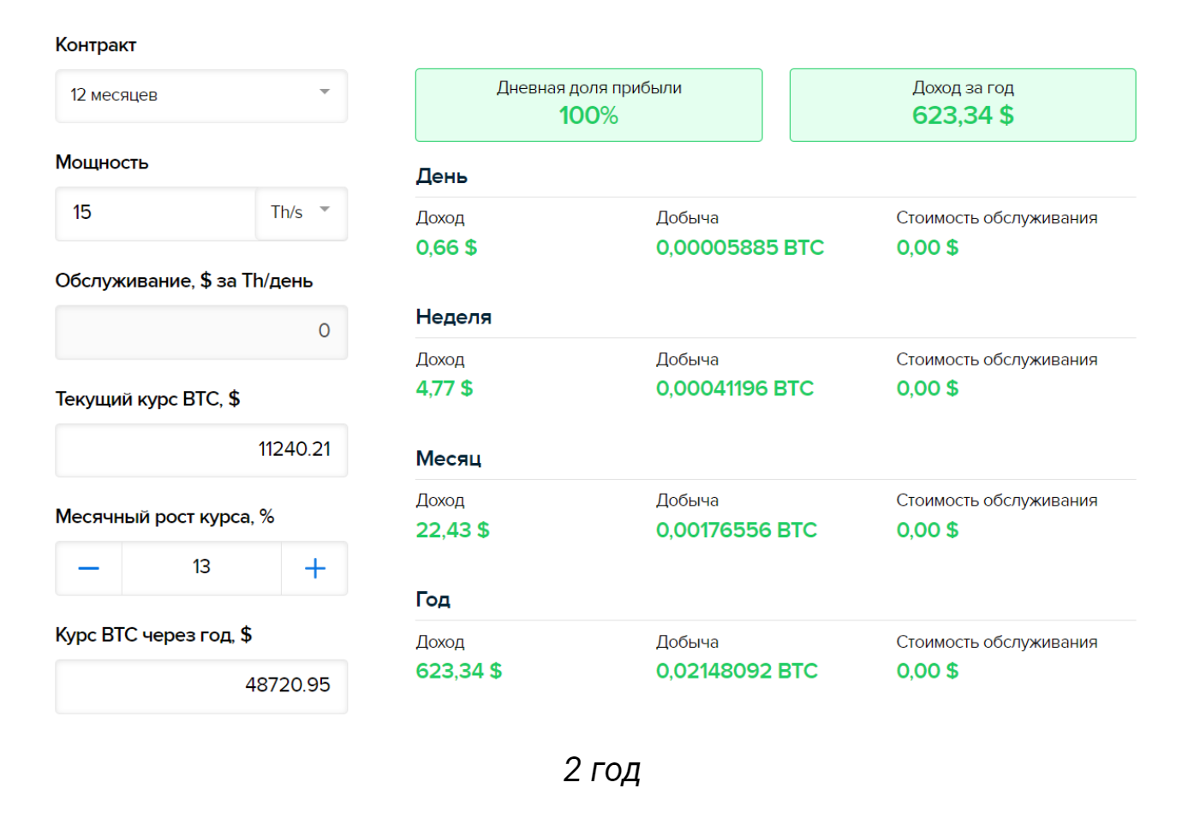Open the Th/s unit arrow

pyautogui.click(x=325, y=210)
